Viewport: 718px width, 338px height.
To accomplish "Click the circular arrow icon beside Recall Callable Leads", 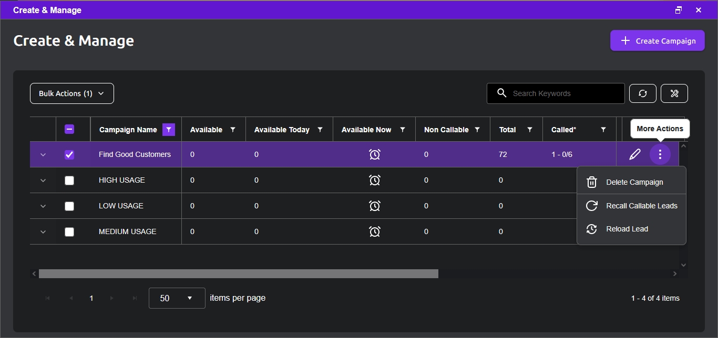I will pos(592,206).
